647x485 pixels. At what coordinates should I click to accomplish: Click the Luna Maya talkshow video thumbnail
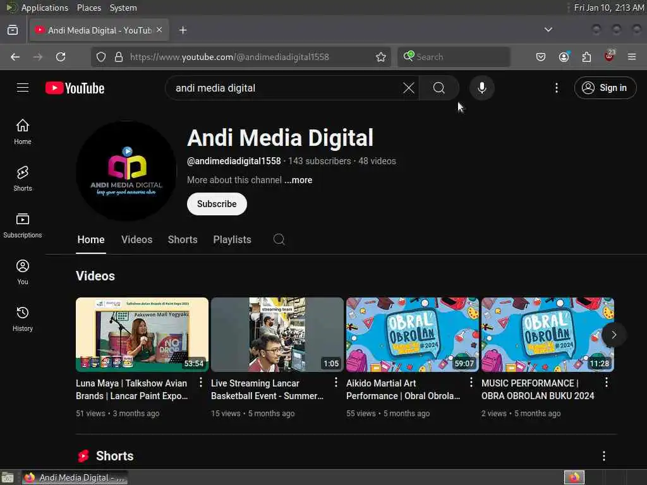(x=142, y=335)
